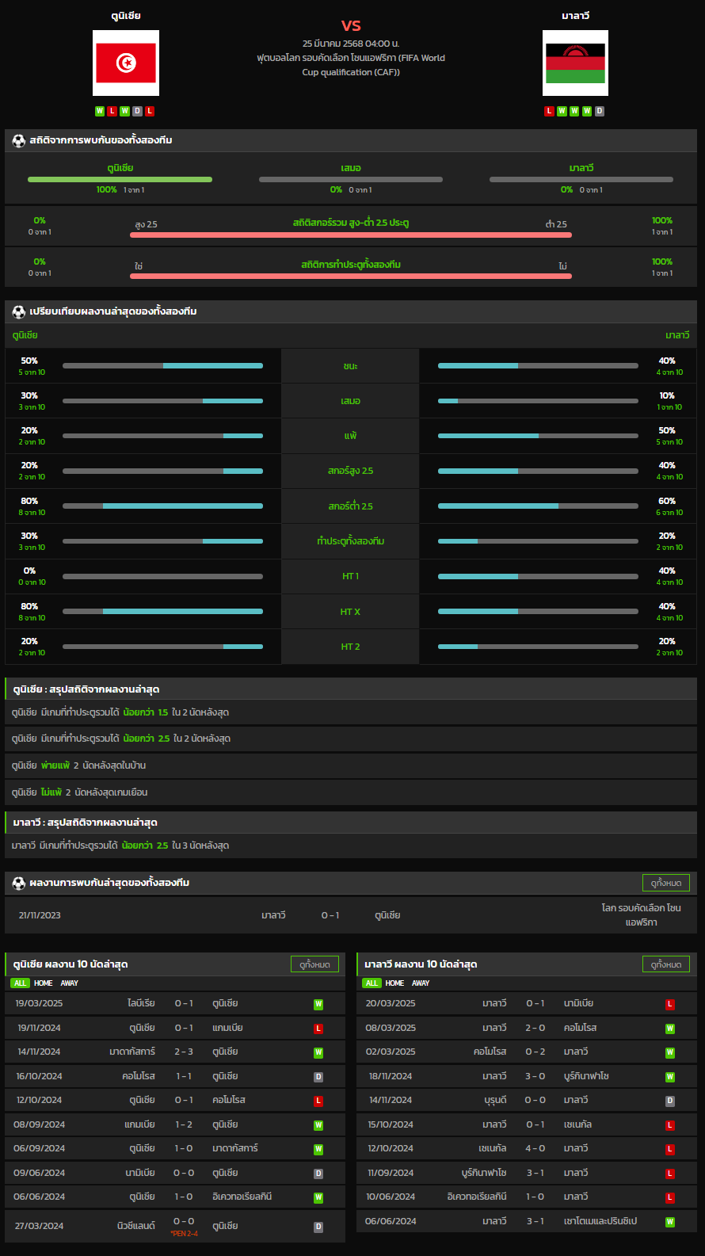The image size is (705, 1256).
Task: Click the 1 - 2 score for 08/09/2024 Tunisia match
Action: point(184,1124)
